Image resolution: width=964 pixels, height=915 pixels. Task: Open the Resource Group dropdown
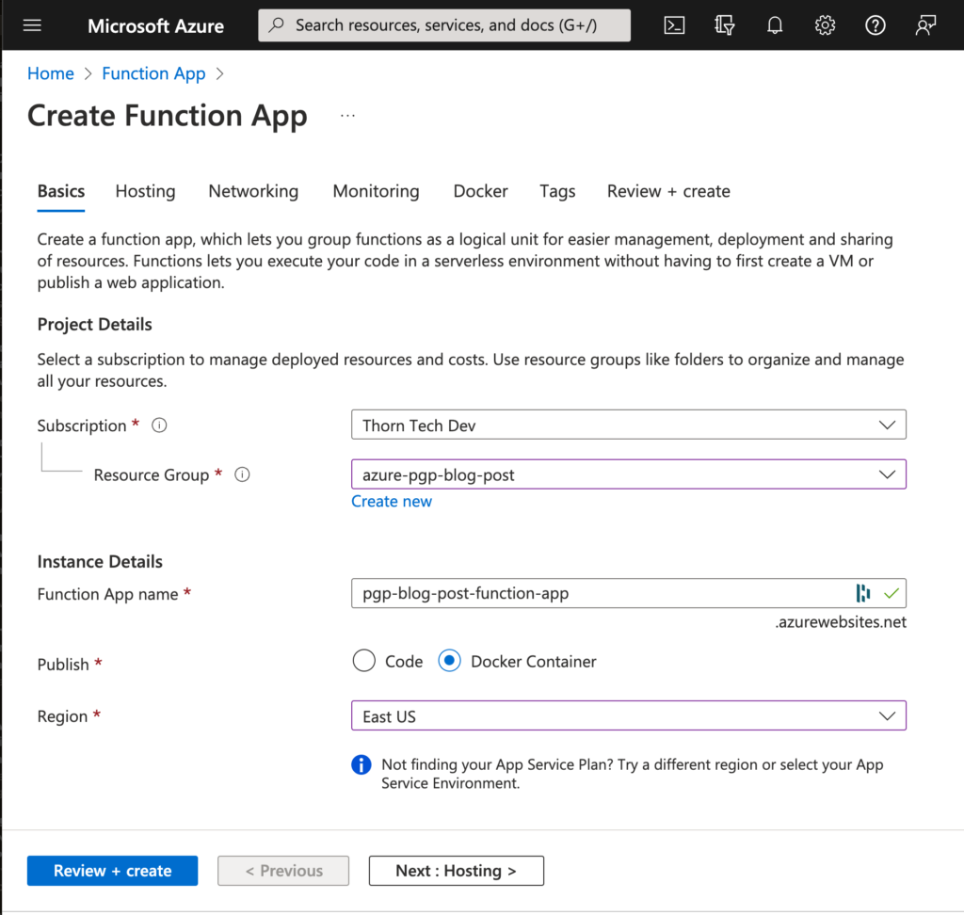tap(628, 474)
